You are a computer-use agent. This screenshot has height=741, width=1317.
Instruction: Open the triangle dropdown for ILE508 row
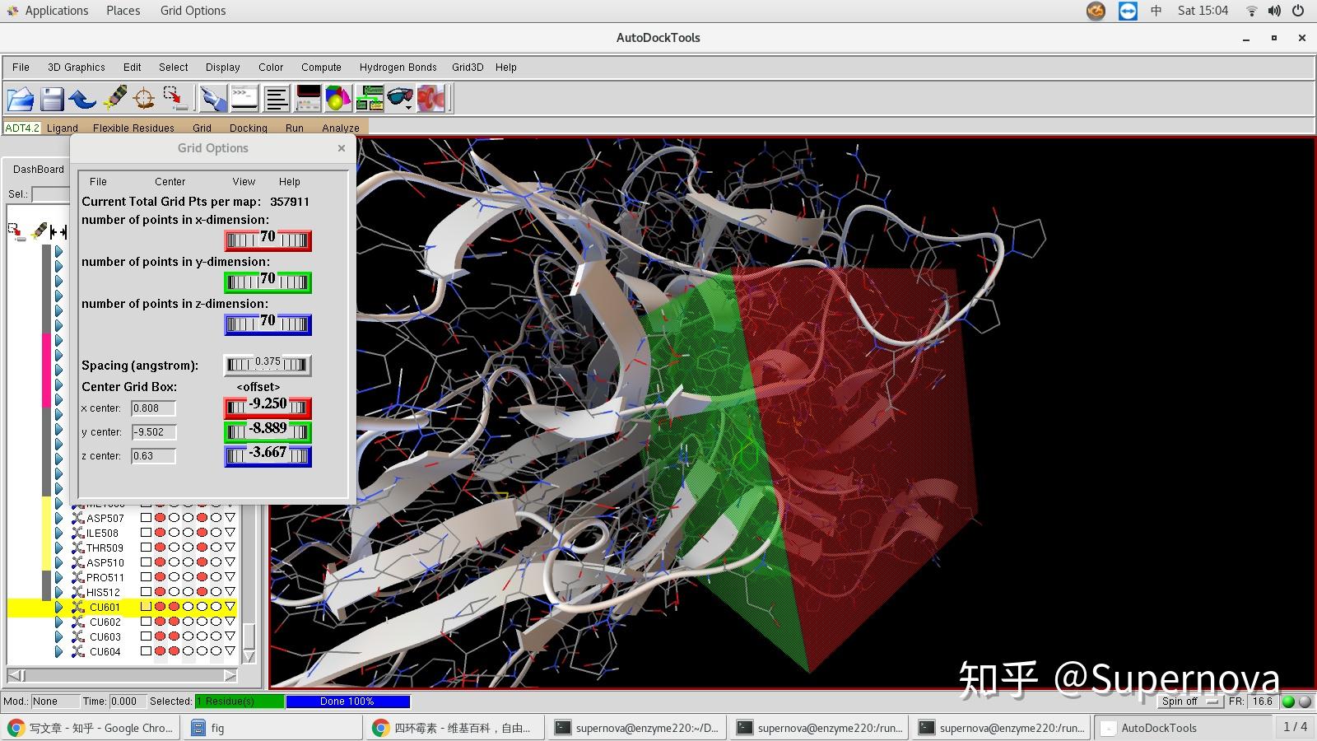[x=230, y=533]
